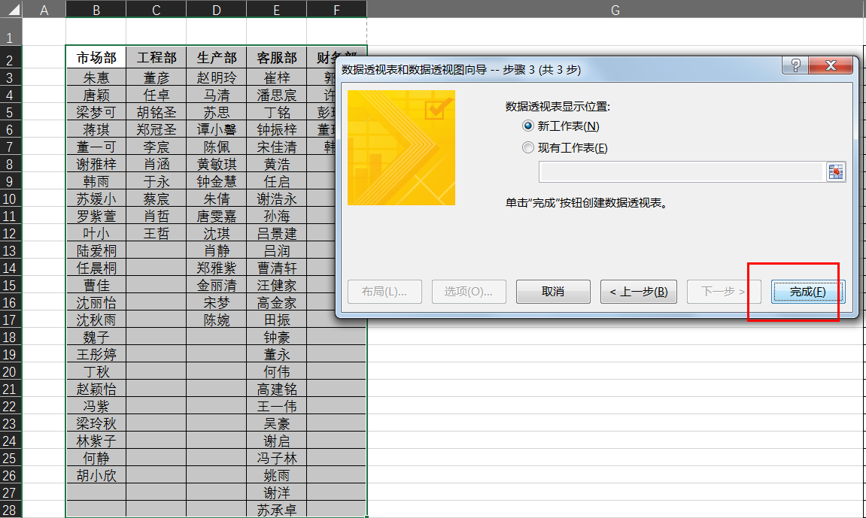Click the cell containing 赵明玲

point(217,77)
